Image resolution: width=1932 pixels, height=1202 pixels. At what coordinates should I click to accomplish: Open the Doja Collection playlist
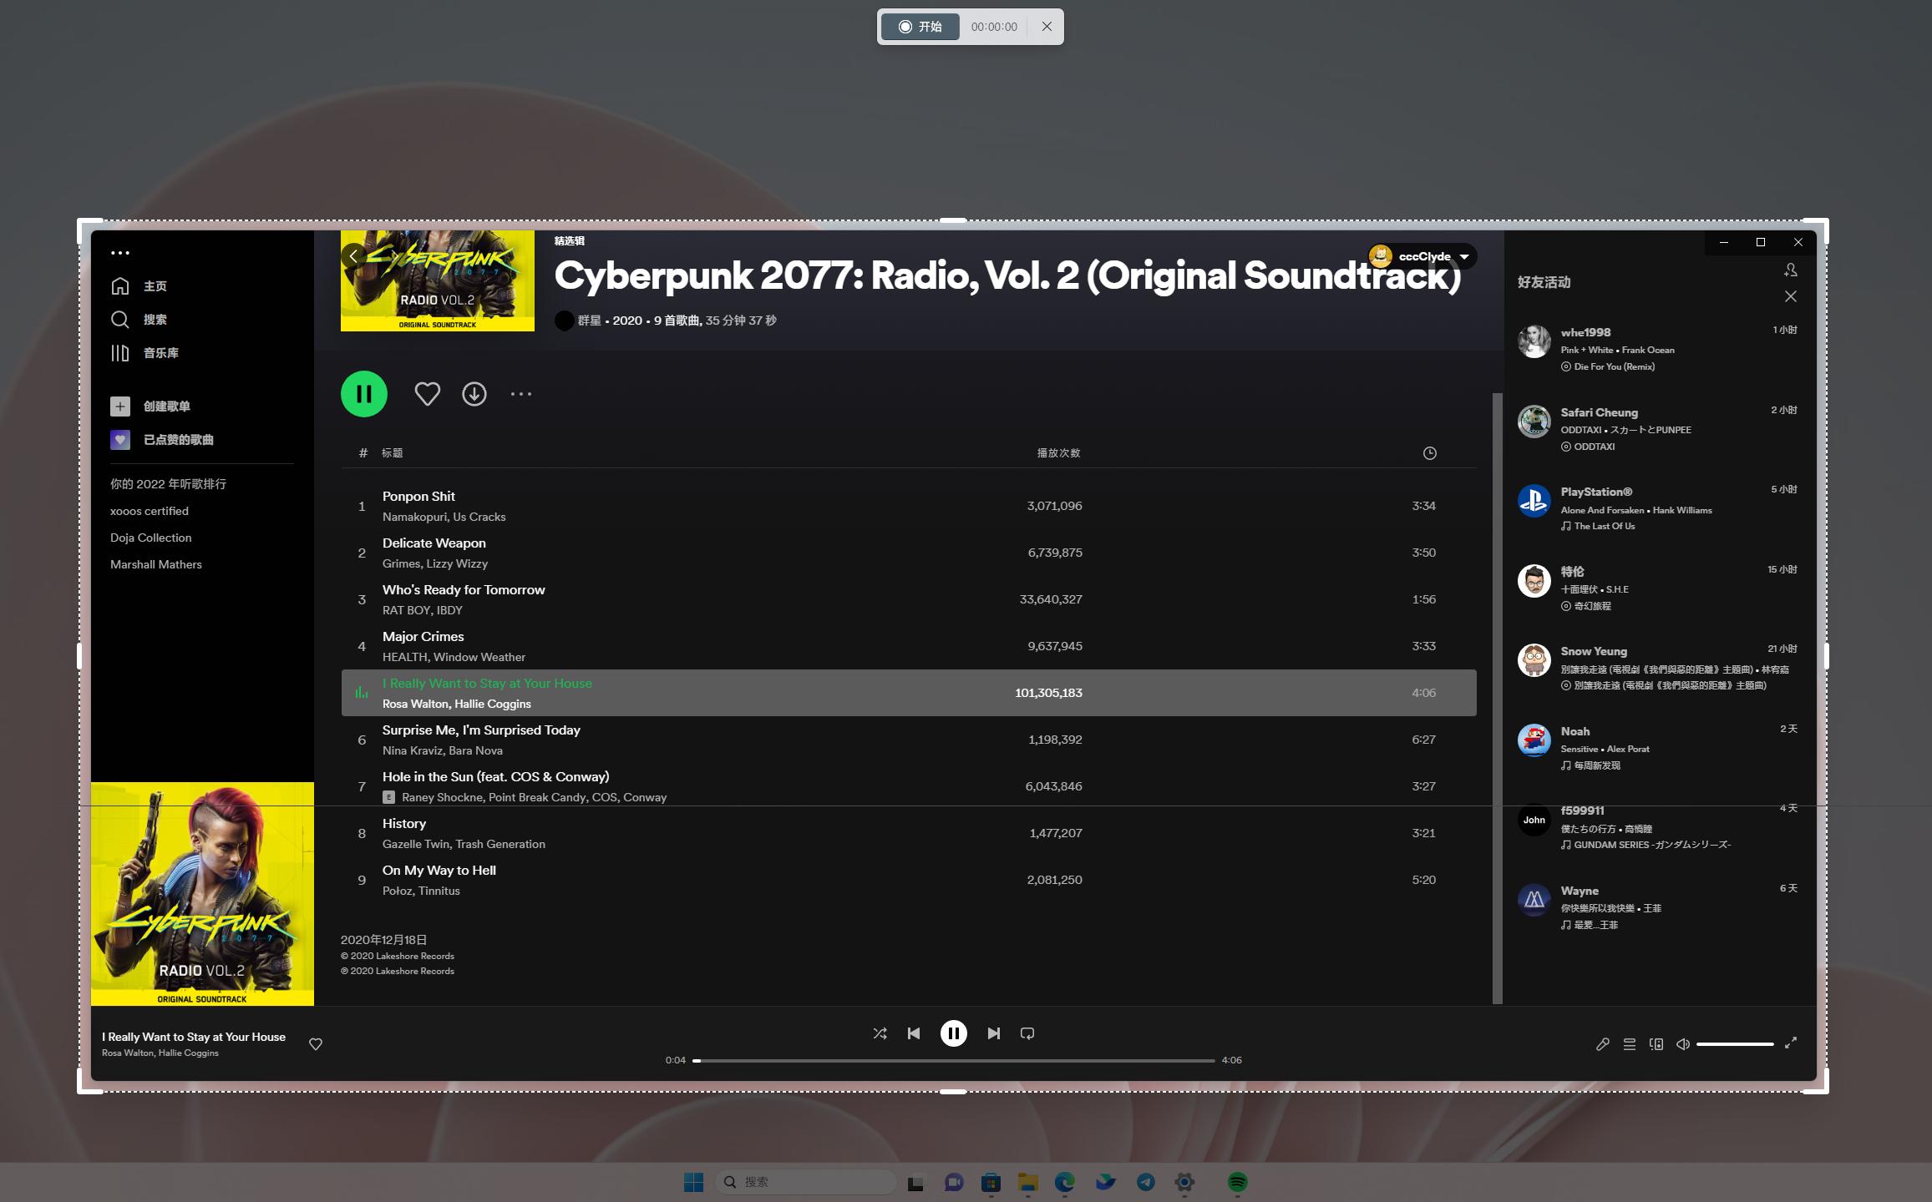click(x=151, y=538)
